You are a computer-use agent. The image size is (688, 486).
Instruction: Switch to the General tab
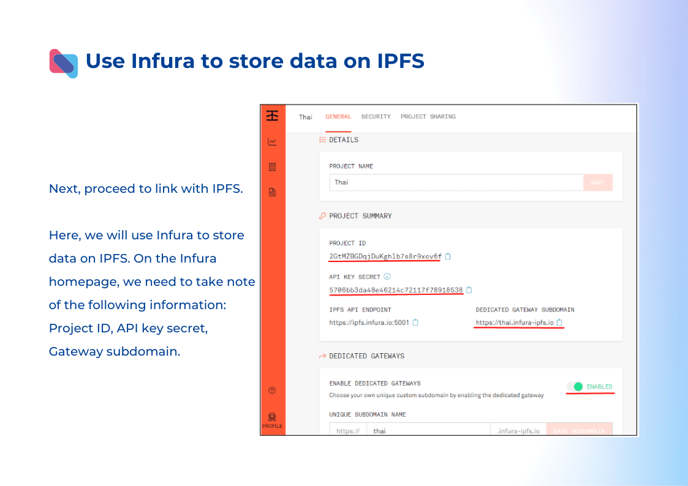338,117
